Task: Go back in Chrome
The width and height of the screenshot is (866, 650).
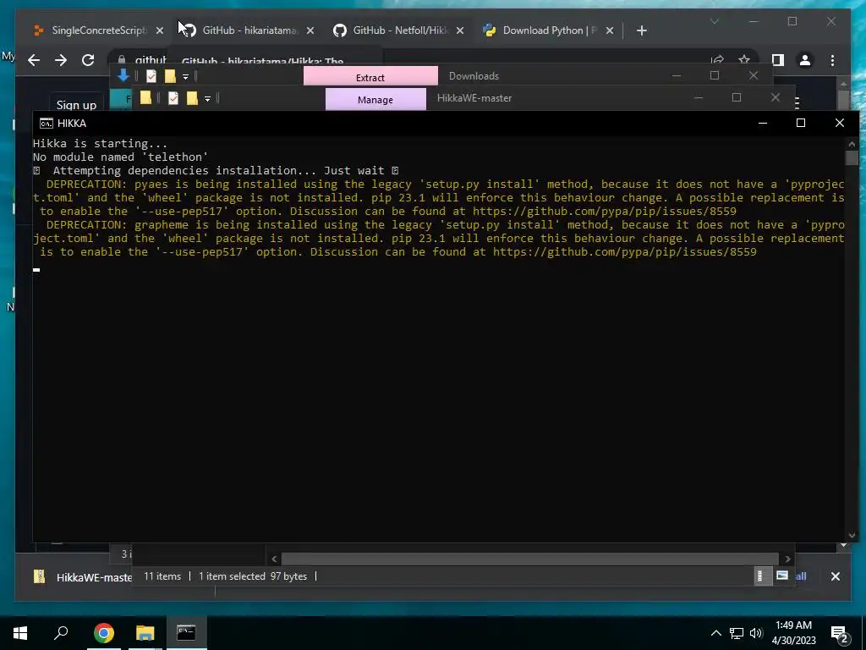Action: (34, 60)
